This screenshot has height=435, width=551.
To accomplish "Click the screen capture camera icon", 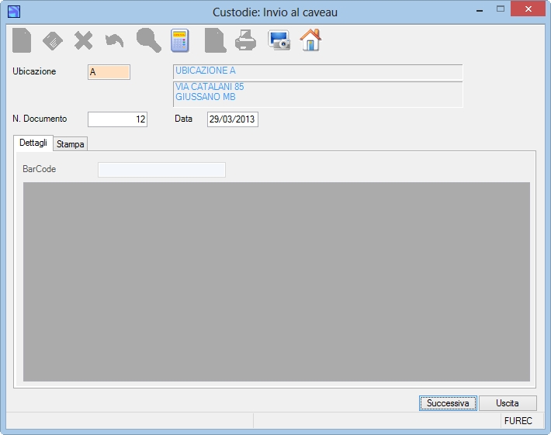I will (279, 41).
